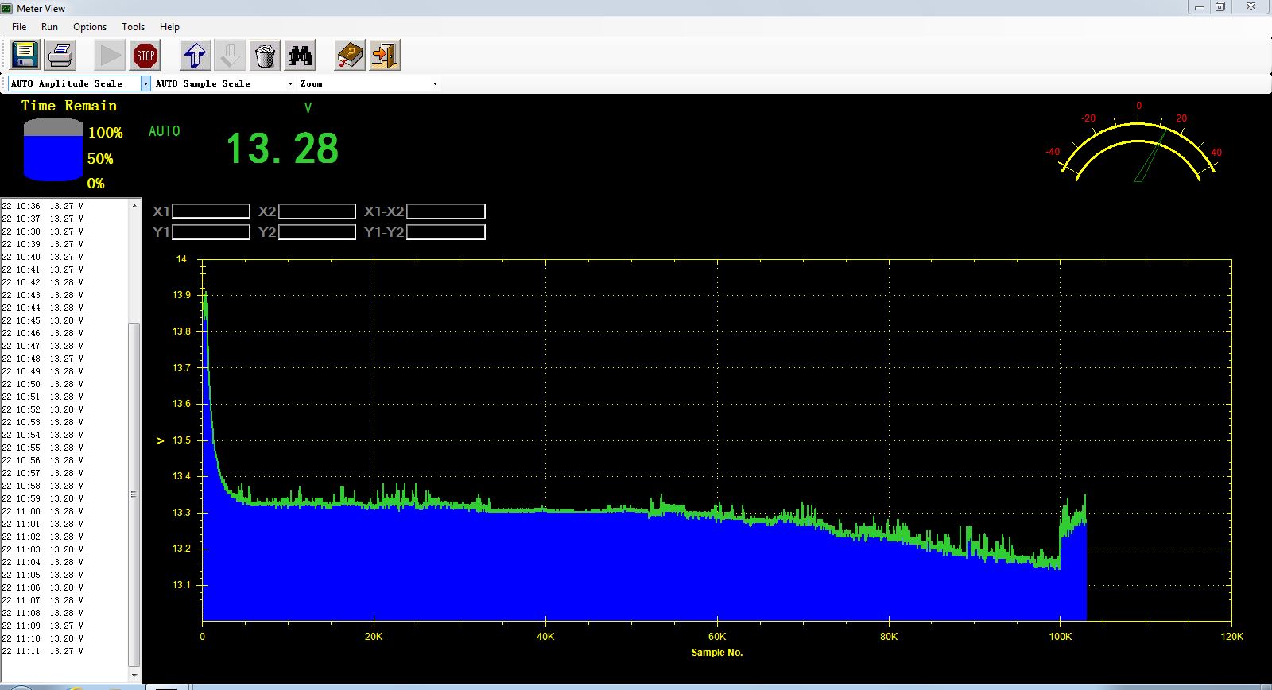Select the log entry at 22:11:09
Screen dimensions: 1272x690
tap(43, 626)
